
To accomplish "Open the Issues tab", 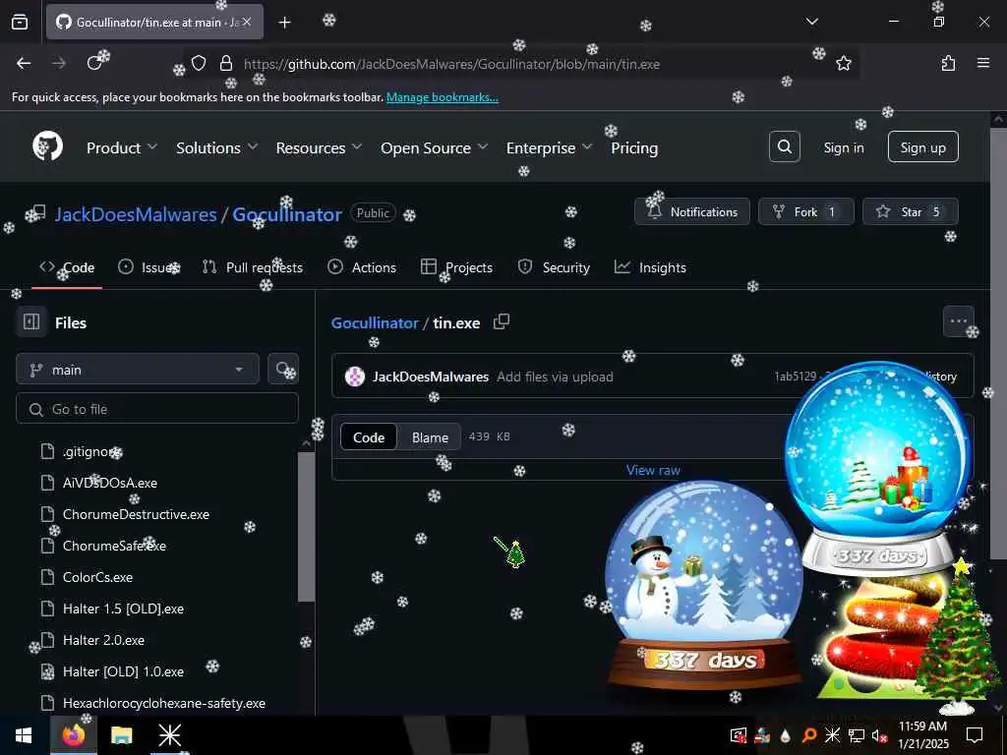I will (x=148, y=267).
